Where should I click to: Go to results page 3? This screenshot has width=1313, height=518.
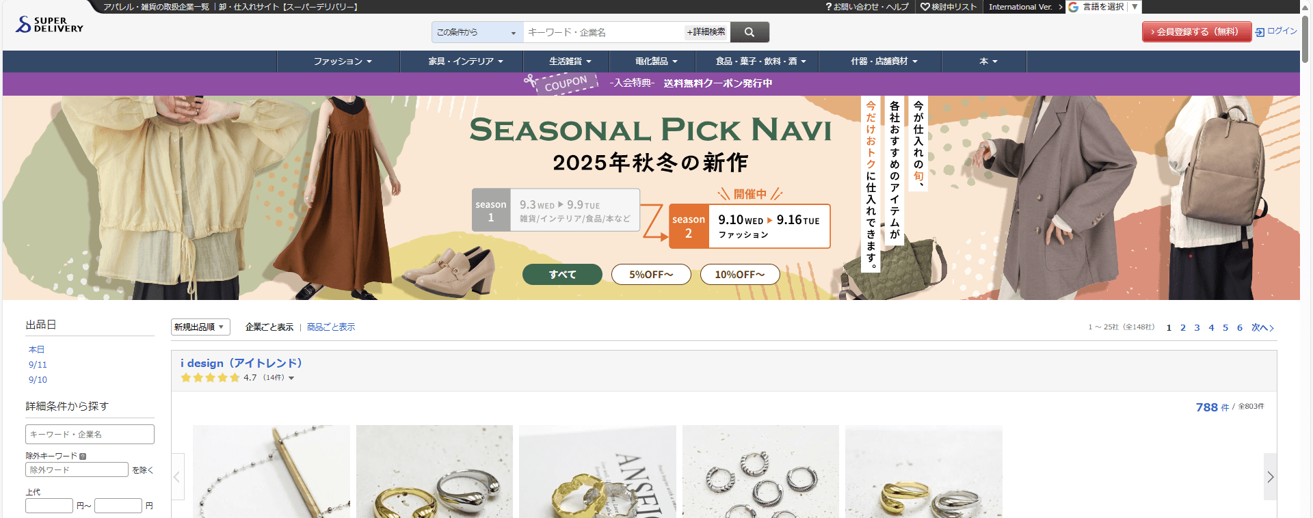(x=1197, y=327)
